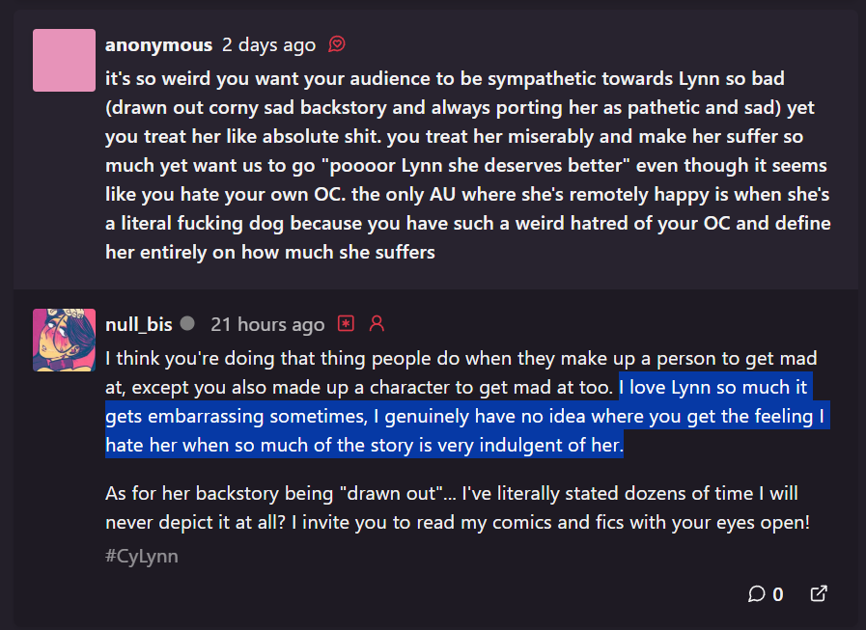Click the red person icon after 21 hours ago
The image size is (866, 630).
[377, 323]
